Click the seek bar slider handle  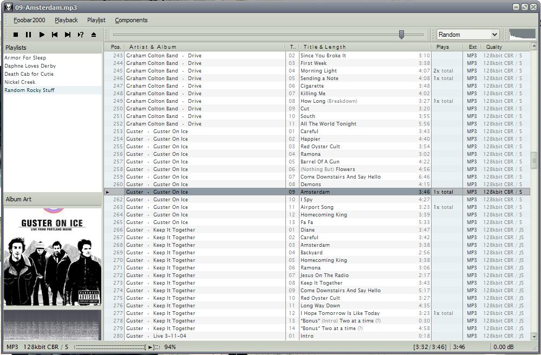401,35
